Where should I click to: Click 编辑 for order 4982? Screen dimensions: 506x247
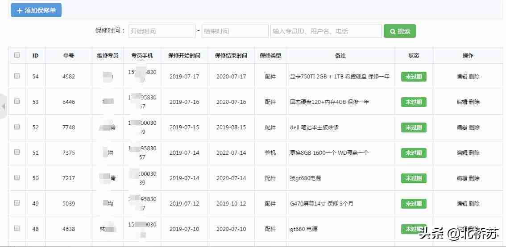click(x=462, y=76)
